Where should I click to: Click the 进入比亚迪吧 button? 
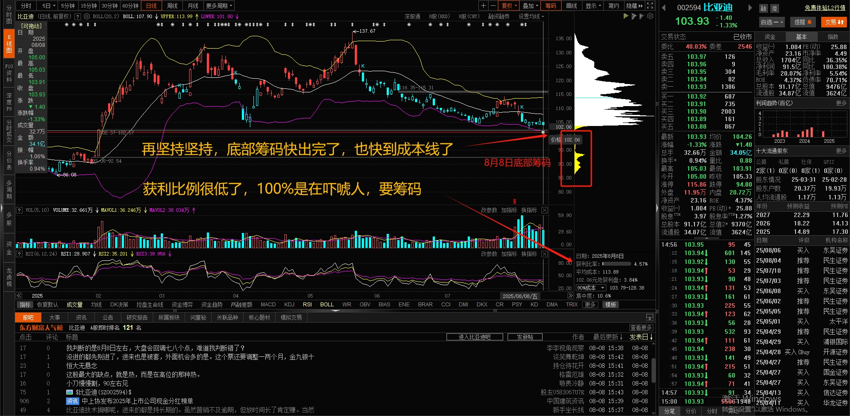tap(474, 337)
